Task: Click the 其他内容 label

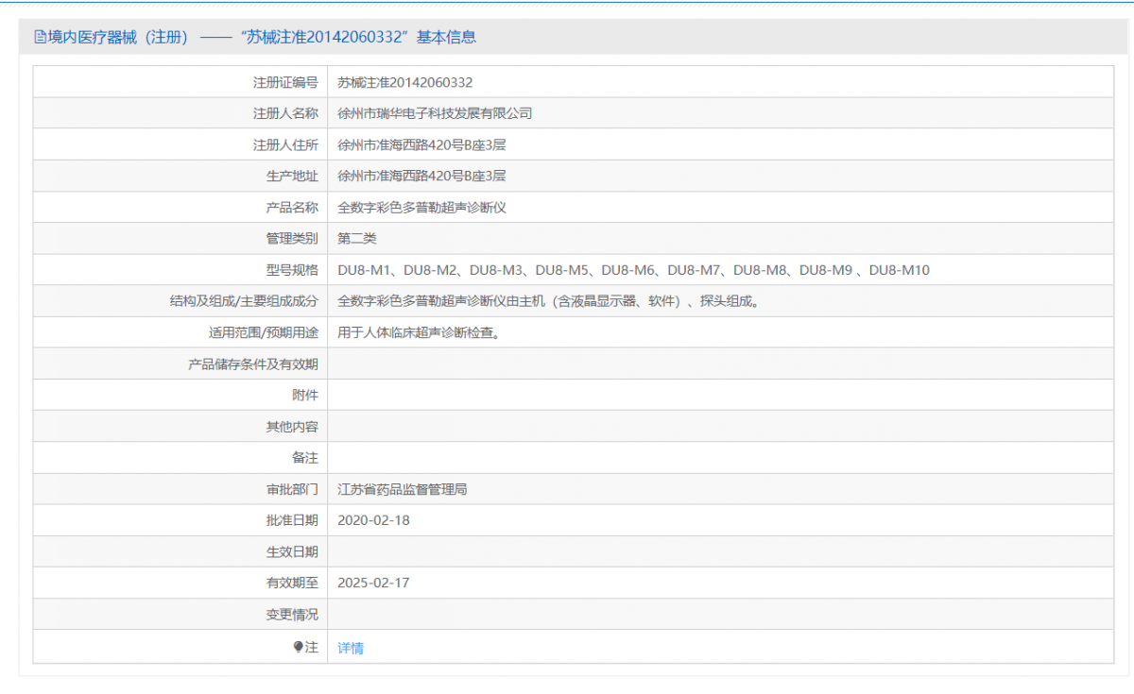Action: (292, 426)
